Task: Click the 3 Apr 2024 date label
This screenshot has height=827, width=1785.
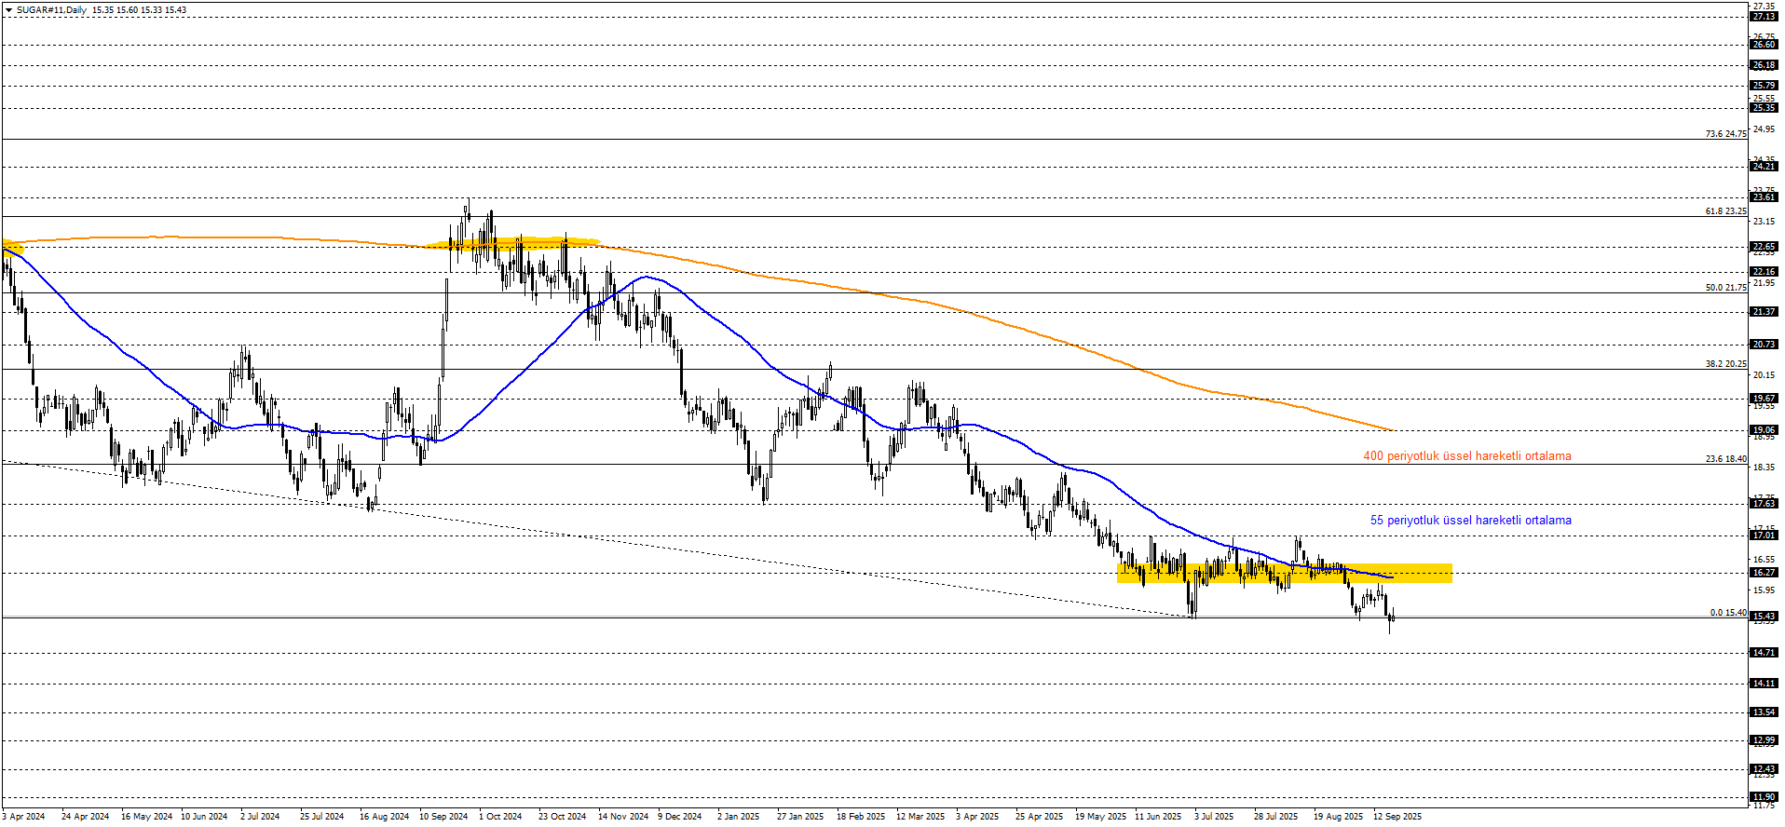Action: pyautogui.click(x=23, y=817)
